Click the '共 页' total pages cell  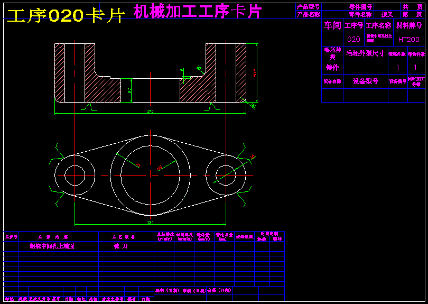point(413,7)
